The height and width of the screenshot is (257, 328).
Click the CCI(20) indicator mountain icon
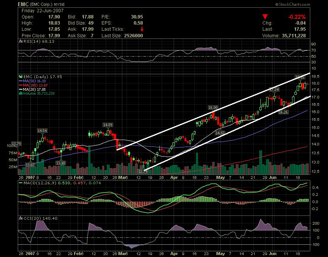(20, 218)
